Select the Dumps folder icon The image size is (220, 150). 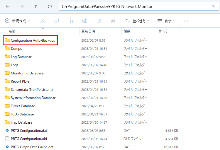click(x=7, y=48)
